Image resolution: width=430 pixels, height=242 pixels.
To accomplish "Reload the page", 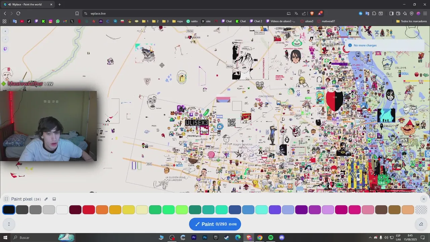I will (x=18, y=13).
